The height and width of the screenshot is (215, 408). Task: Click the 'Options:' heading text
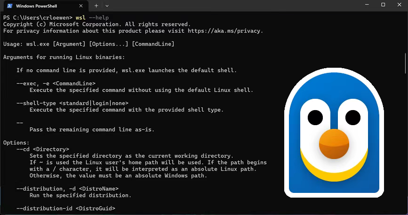point(16,143)
